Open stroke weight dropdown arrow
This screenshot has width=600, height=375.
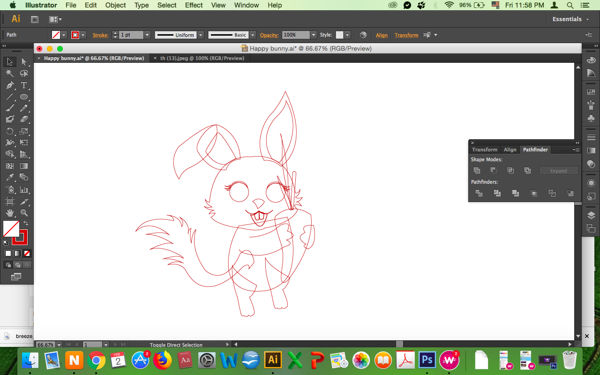[147, 35]
